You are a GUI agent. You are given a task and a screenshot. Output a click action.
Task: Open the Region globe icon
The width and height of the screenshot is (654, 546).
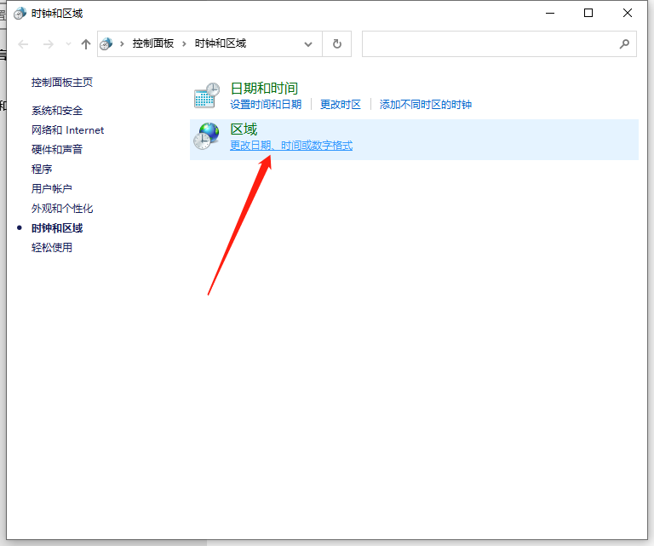point(206,136)
